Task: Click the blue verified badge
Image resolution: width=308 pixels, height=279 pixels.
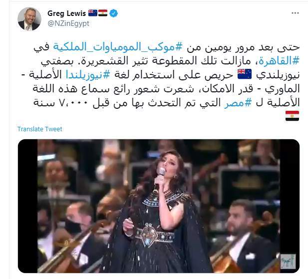Action: point(113,13)
